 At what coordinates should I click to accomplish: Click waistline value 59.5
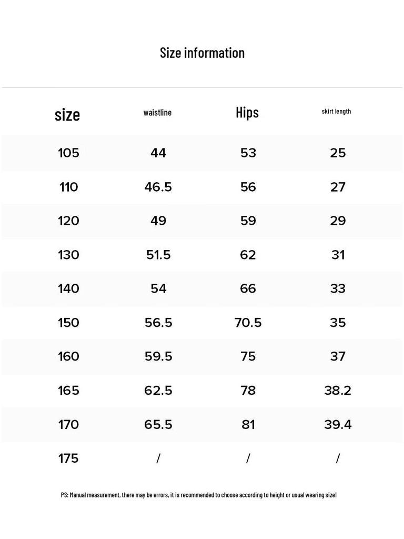[x=158, y=356]
